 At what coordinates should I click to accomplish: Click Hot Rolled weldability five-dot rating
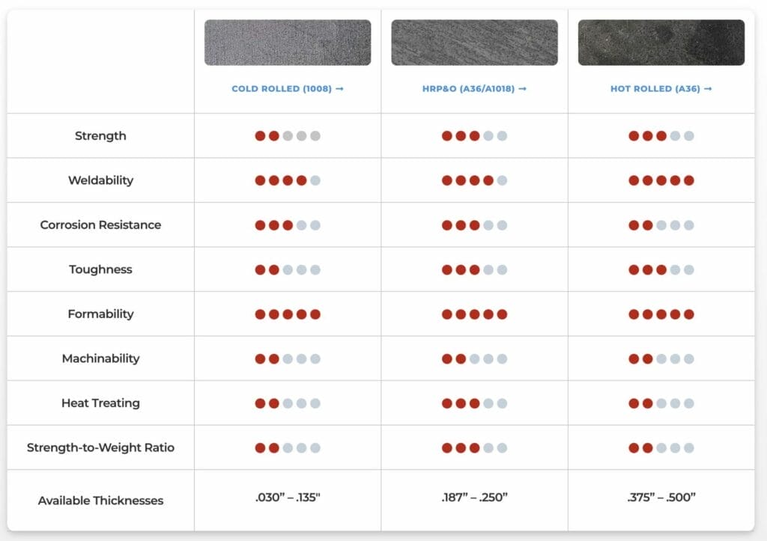[661, 180]
